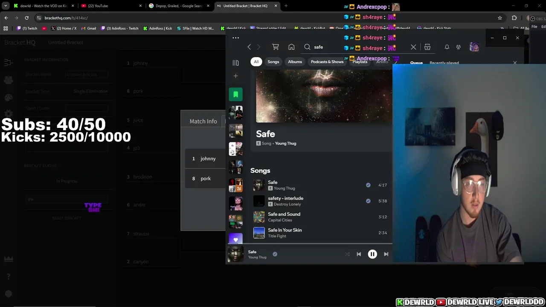
Task: Skip to next track
Action: (x=386, y=254)
